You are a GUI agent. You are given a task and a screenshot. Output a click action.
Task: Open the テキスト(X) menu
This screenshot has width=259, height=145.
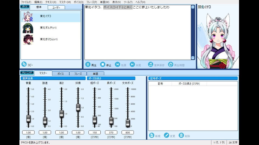pyautogui.click(x=51, y=2)
